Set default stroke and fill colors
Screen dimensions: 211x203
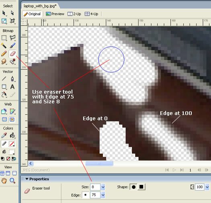pos(3,158)
